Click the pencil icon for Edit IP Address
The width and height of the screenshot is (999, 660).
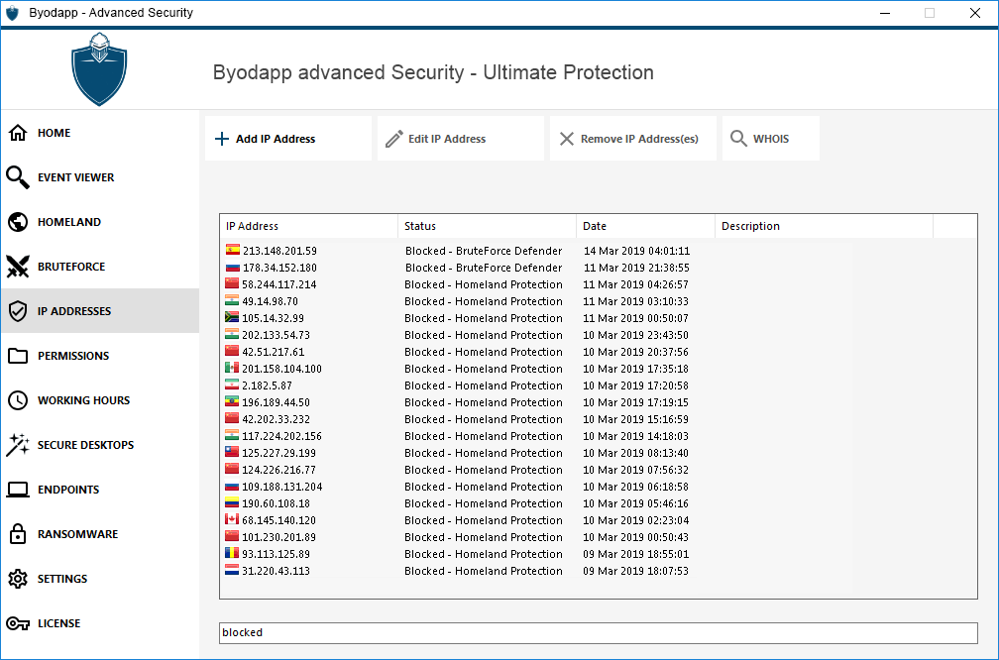394,139
